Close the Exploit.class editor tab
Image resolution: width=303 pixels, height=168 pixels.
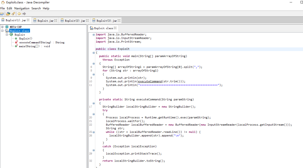click(115, 28)
